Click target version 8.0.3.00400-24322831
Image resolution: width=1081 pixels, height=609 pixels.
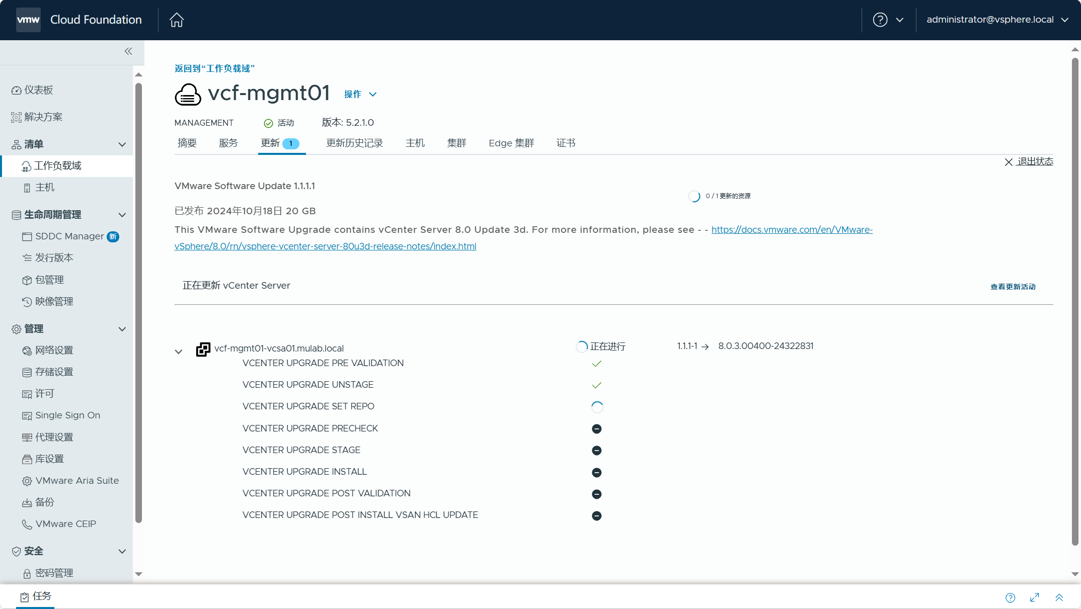766,346
